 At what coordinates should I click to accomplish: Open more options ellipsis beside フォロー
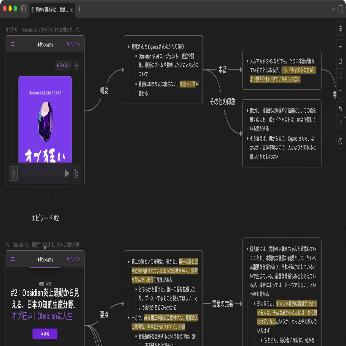click(x=76, y=65)
